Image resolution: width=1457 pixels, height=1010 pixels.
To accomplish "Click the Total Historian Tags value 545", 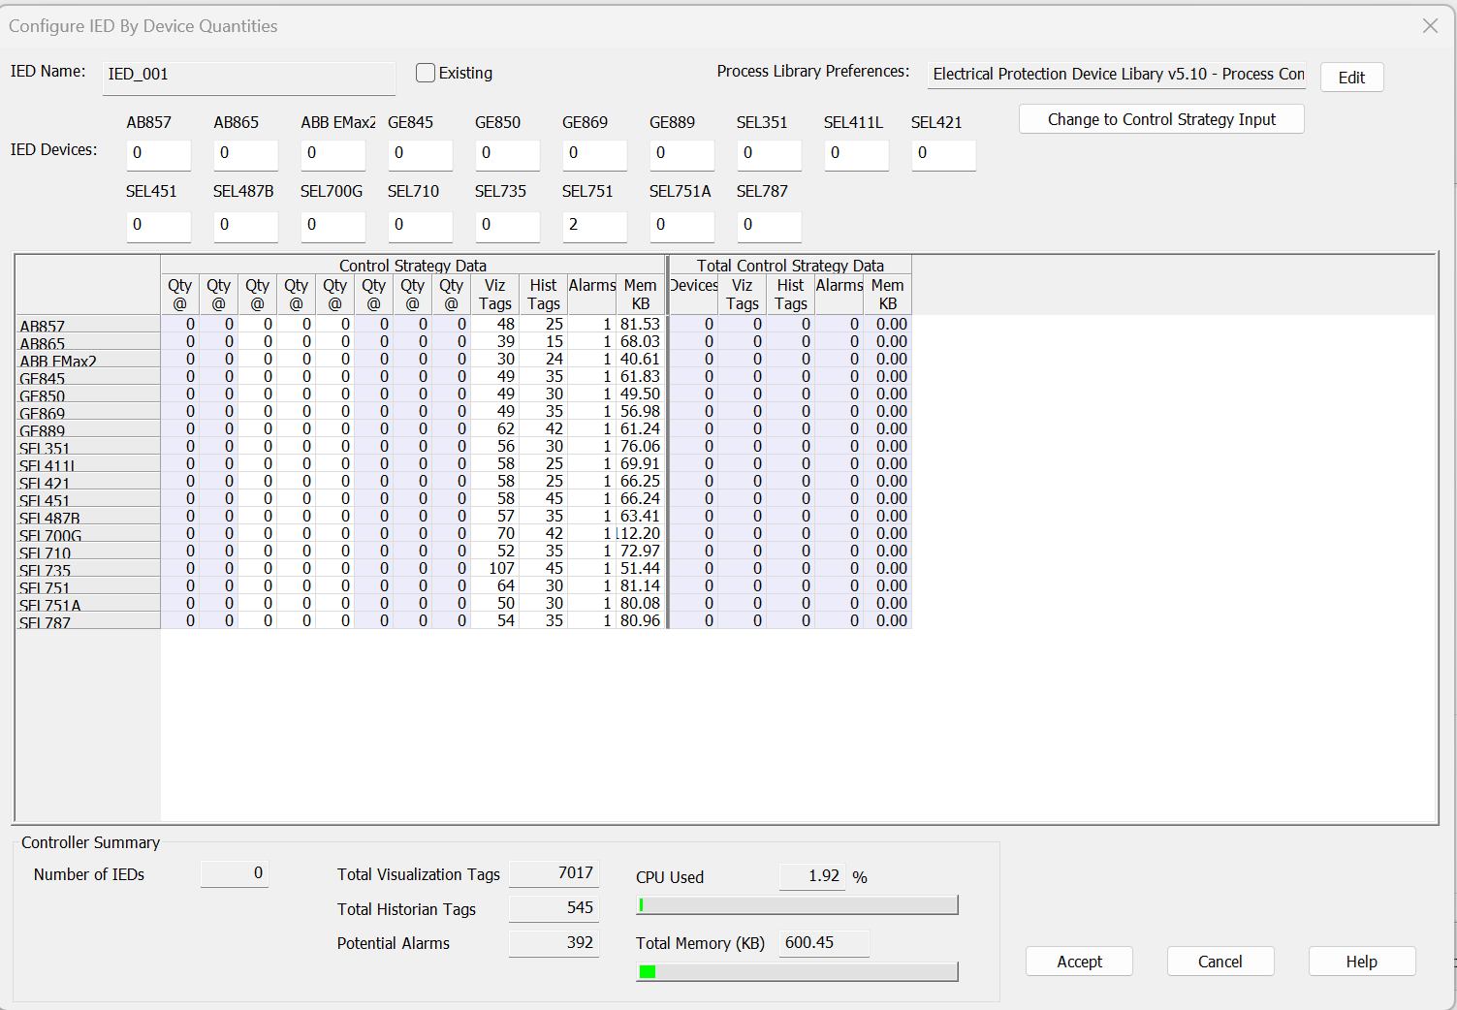I will [554, 908].
